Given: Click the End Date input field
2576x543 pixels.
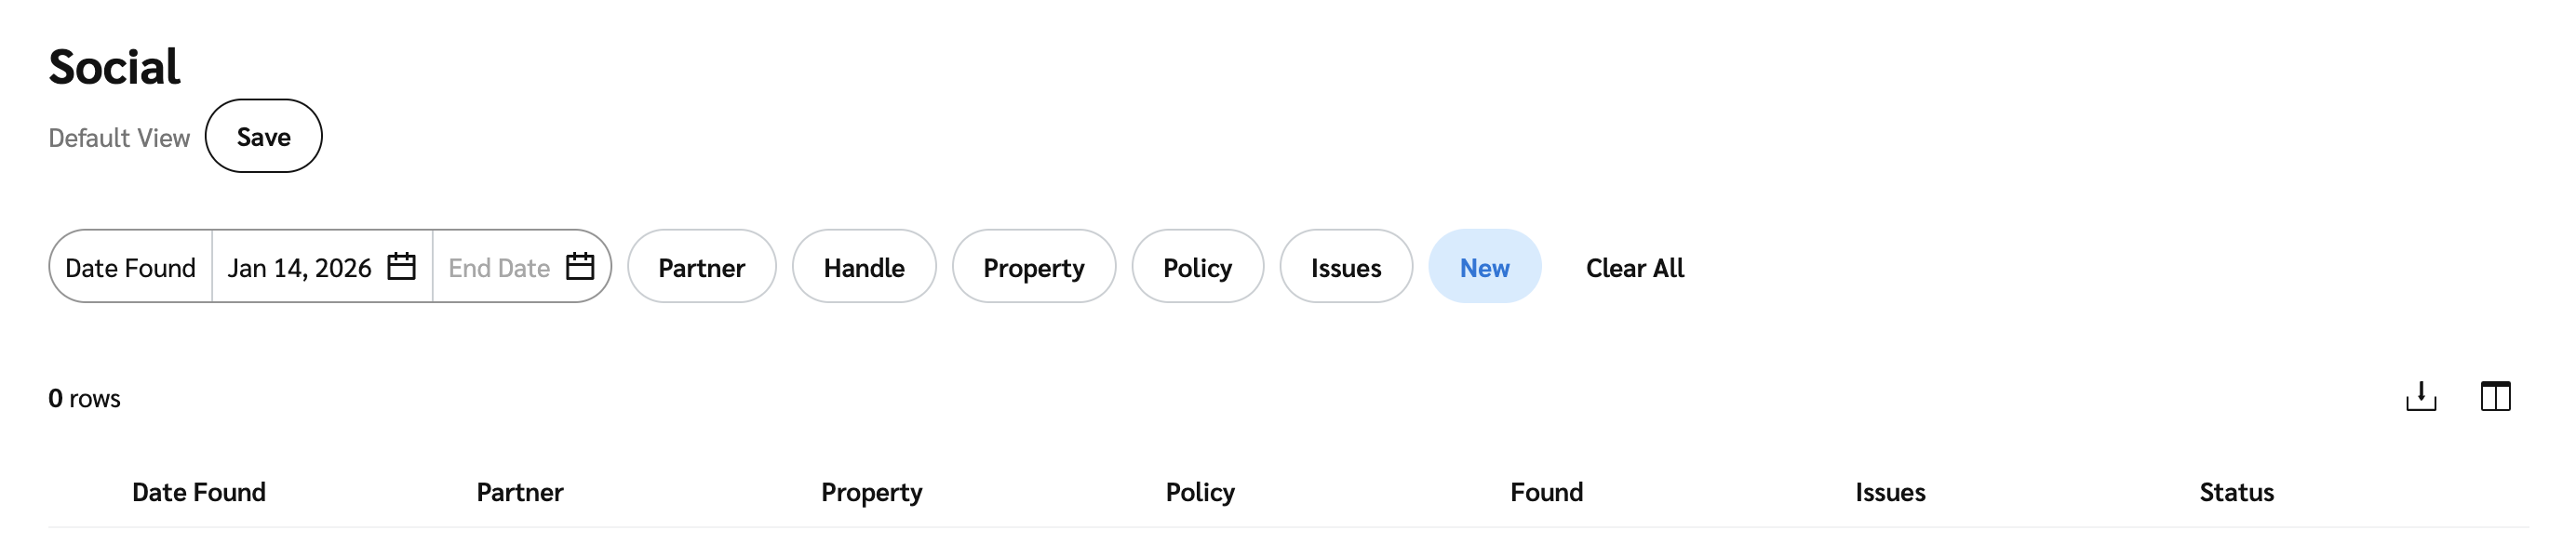Looking at the screenshot, I should coord(499,268).
